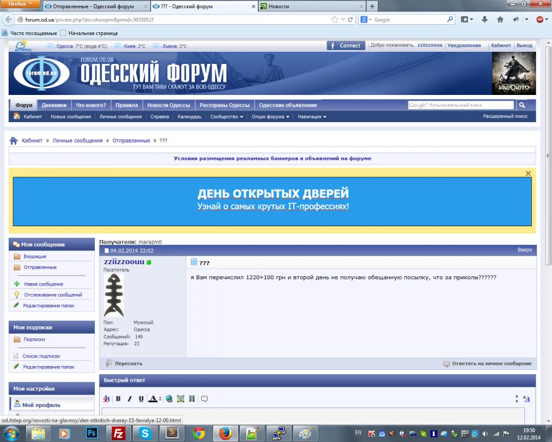This screenshot has height=442, width=552.
Task: Click the Firefox home icon
Action: click(500, 20)
